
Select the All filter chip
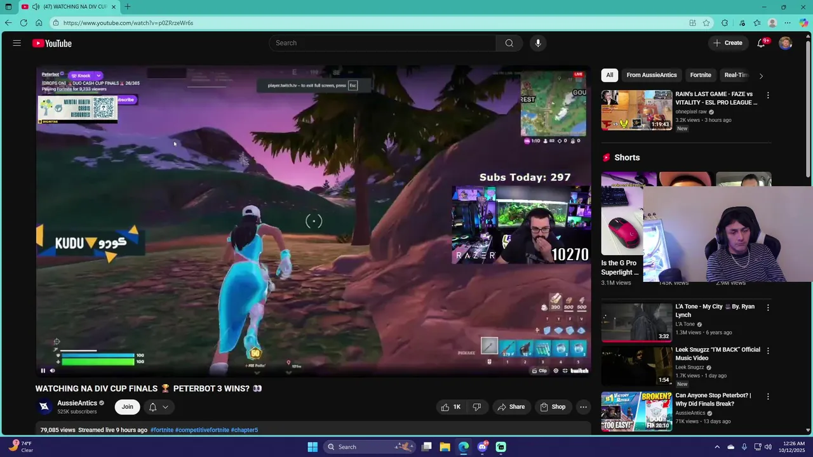(x=610, y=75)
